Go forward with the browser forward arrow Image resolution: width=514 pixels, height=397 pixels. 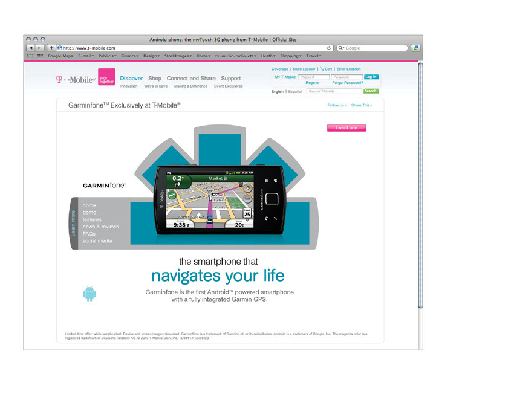pyautogui.click(x=39, y=48)
